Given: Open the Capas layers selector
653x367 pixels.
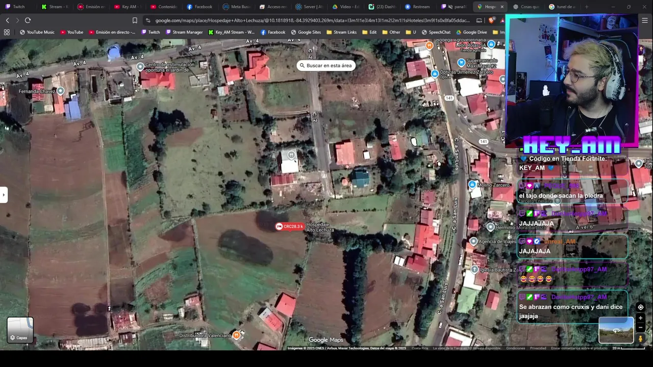Looking at the screenshot, I should (20, 330).
